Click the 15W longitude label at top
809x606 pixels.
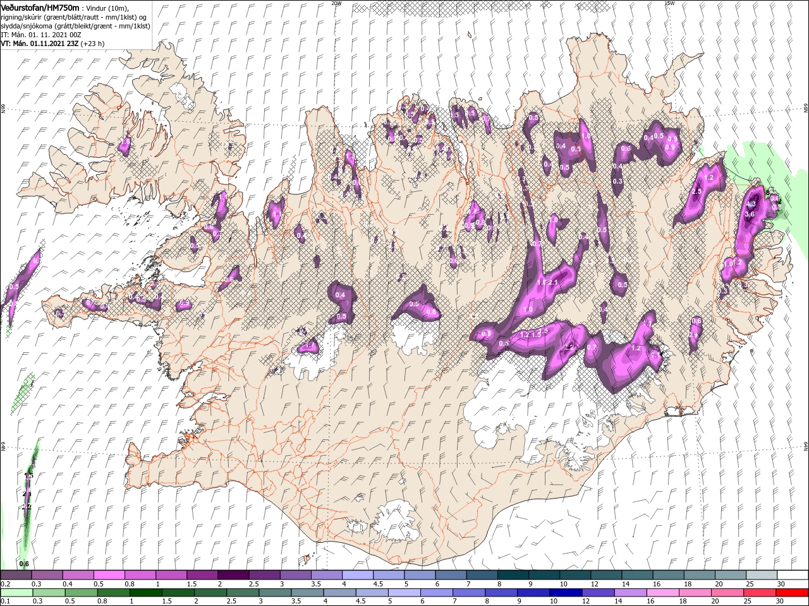[669, 3]
